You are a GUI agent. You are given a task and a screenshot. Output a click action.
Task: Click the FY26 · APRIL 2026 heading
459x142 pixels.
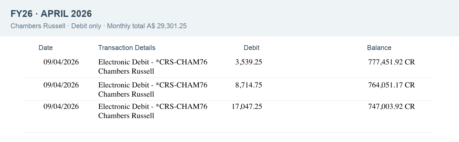51,14
